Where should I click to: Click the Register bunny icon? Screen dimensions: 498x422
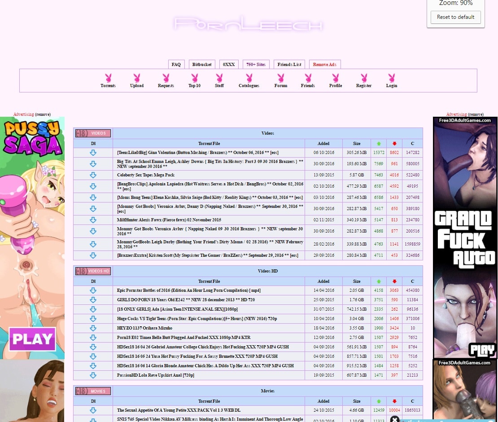(x=364, y=78)
